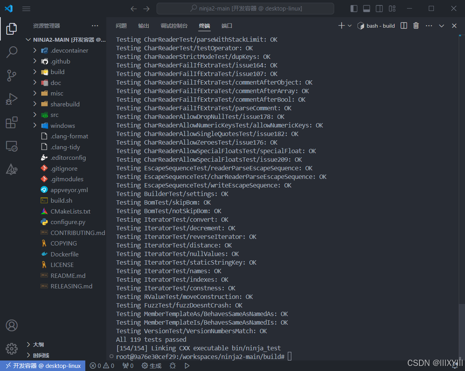The width and height of the screenshot is (465, 371).
Task: Open the Search view in activity bar
Action: (11, 52)
